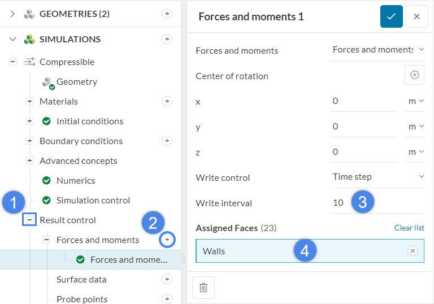This screenshot has height=304, width=434.
Task: Open the Forces and moments type dropdown
Action: click(x=377, y=50)
